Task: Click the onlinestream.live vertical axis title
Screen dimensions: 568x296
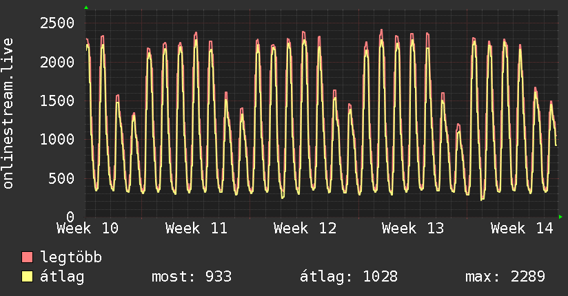Action: click(x=8, y=114)
